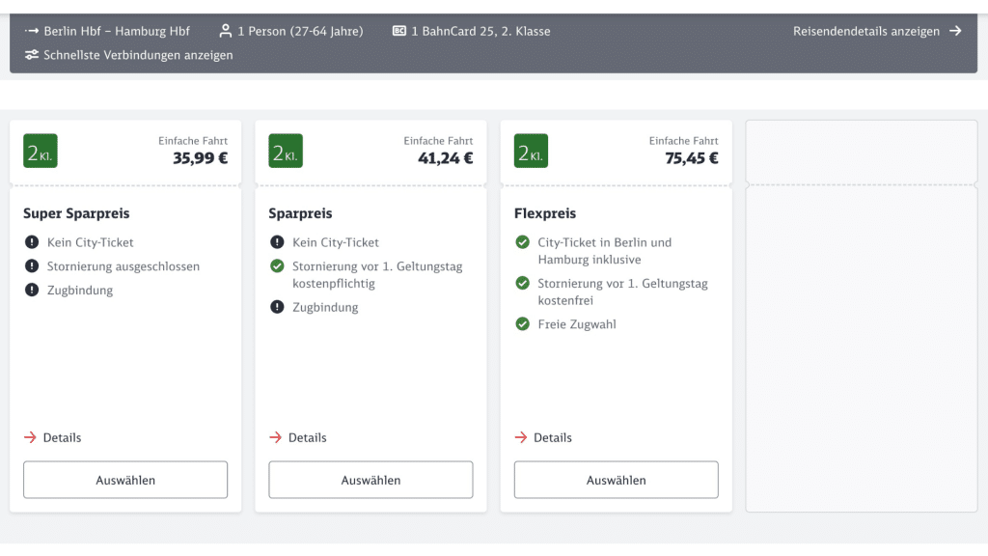Click the filter sliders icon by Schnellste Verbindungen
The width and height of the screenshot is (988, 556).
pos(32,55)
